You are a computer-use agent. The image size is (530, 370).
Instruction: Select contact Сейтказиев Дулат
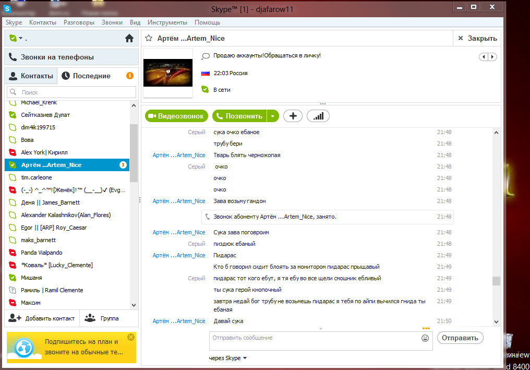[x=67, y=115]
